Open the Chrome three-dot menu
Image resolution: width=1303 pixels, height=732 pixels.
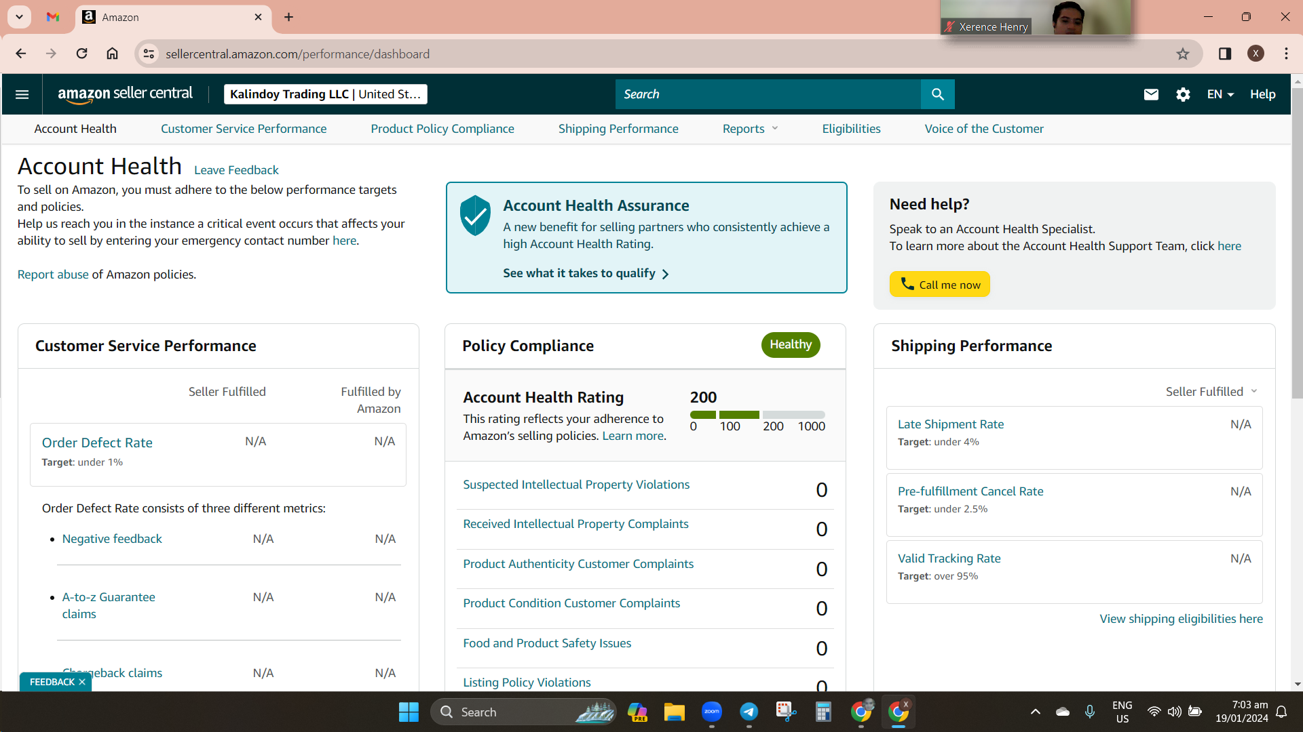[1287, 54]
